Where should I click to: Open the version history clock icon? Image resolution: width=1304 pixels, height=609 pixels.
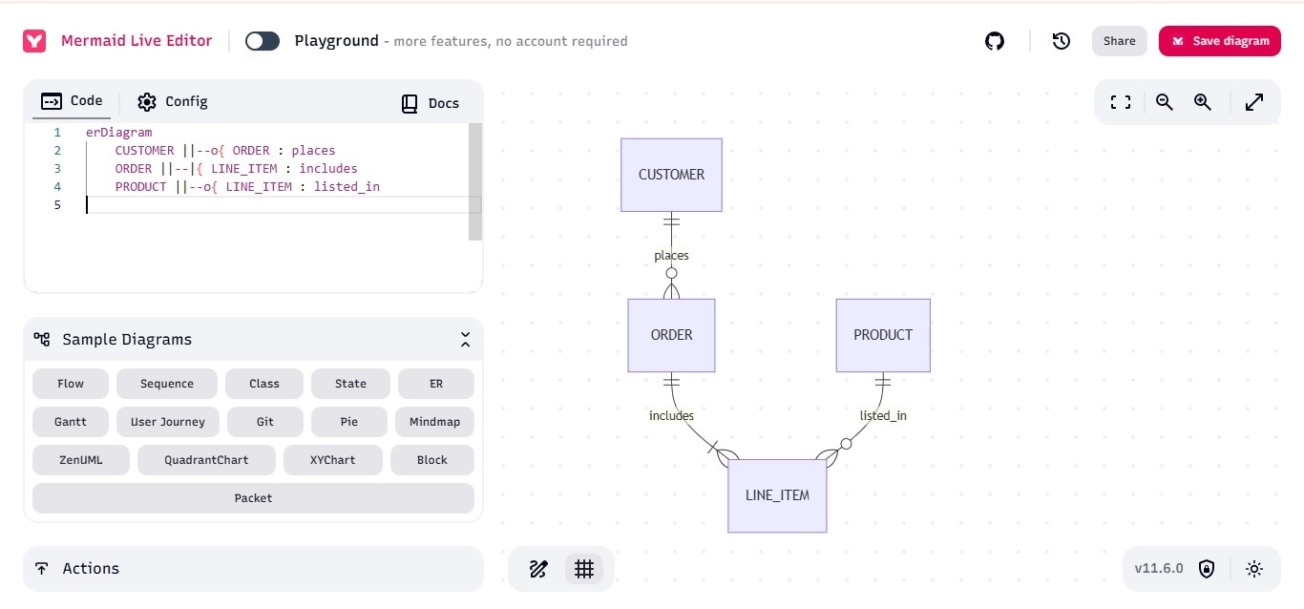coord(1062,41)
